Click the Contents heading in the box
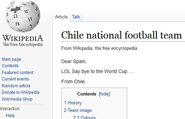Image resolution: width=185 pixels, height=119 pixels. coord(87,94)
